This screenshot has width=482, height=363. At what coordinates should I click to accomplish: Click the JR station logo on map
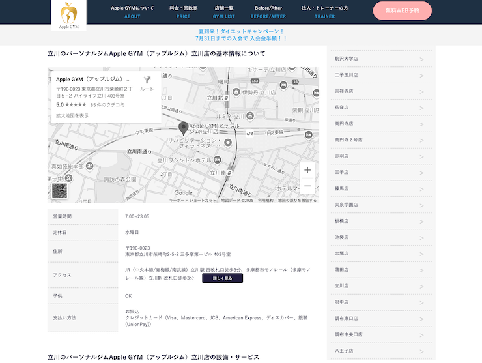tap(249, 133)
